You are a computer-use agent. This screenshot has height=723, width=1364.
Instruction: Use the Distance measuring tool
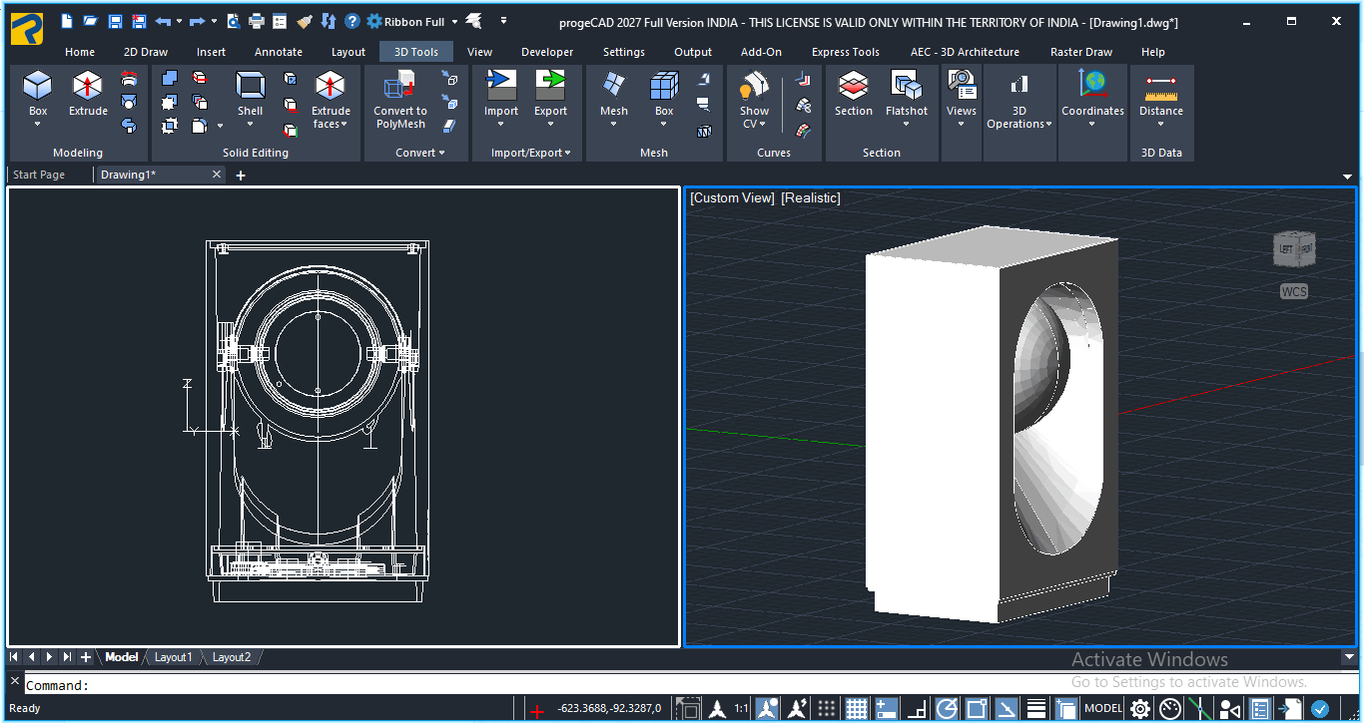point(1161,87)
